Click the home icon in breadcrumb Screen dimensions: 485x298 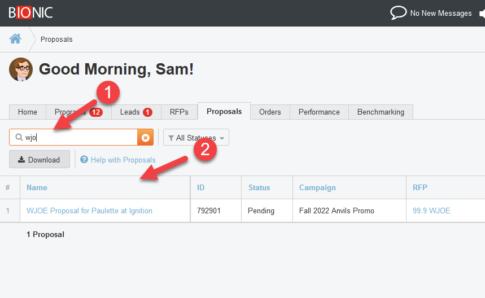point(15,39)
